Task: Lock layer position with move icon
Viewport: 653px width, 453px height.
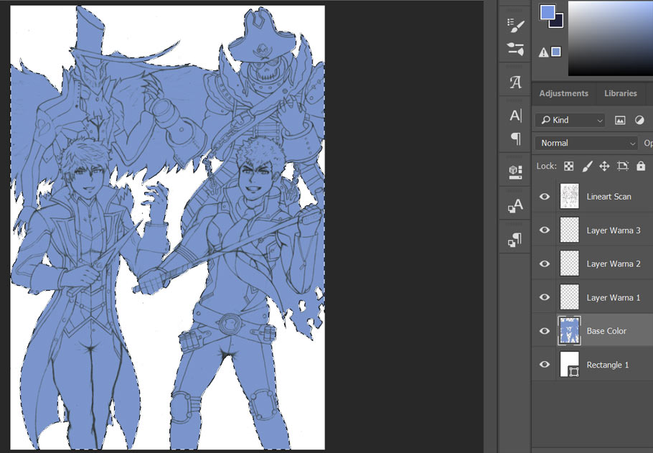Action: click(x=604, y=167)
